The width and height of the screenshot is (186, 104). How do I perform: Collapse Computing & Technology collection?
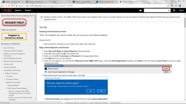click(x=2, y=70)
